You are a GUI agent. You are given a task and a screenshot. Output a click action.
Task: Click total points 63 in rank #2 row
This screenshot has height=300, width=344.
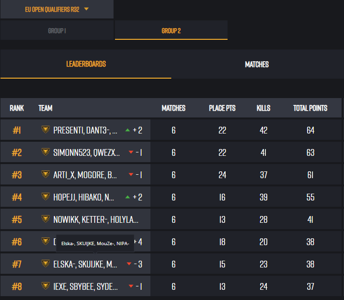point(311,152)
